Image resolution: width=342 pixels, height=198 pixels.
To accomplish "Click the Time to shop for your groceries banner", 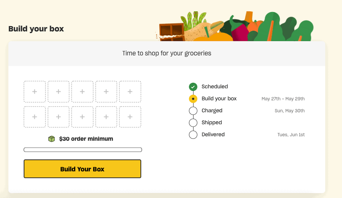I will pos(167,53).
